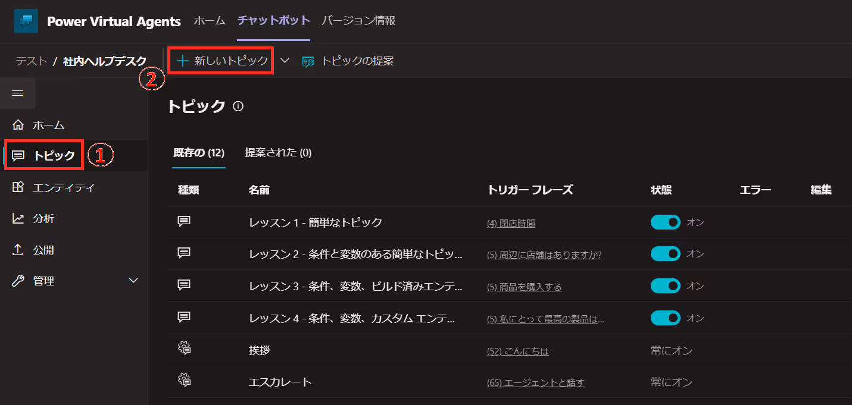Screen dimensions: 852x405
Task: Select the エンティティ label in the sidebar
Action: [x=64, y=187]
